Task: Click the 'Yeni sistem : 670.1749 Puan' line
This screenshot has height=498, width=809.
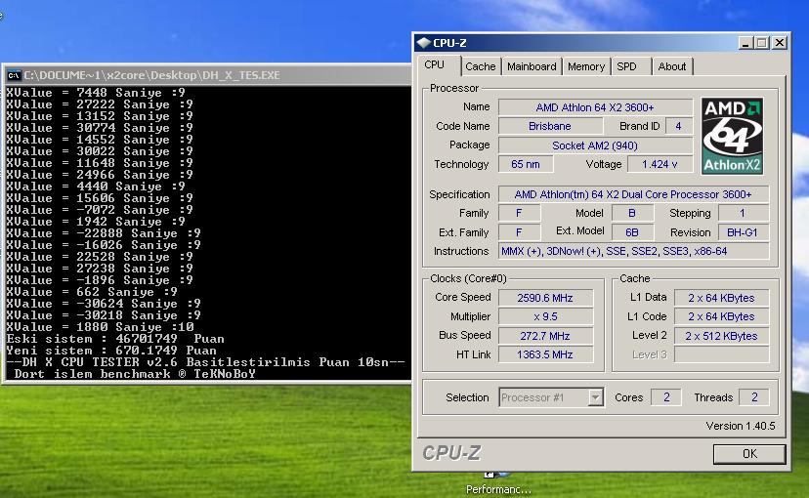Action: click(x=111, y=351)
